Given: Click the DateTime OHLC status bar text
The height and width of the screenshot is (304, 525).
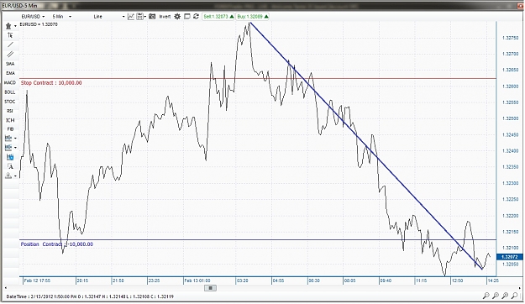Looking at the screenshot, I should tap(90, 296).
